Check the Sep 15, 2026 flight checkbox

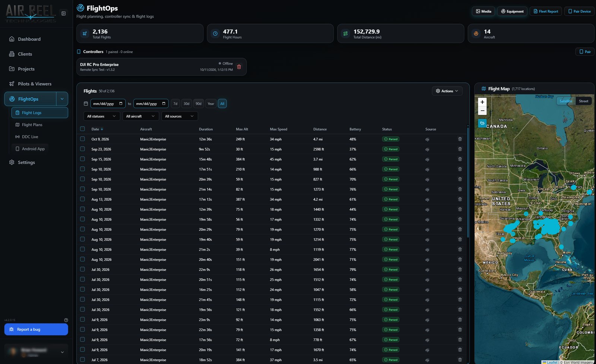tap(83, 159)
